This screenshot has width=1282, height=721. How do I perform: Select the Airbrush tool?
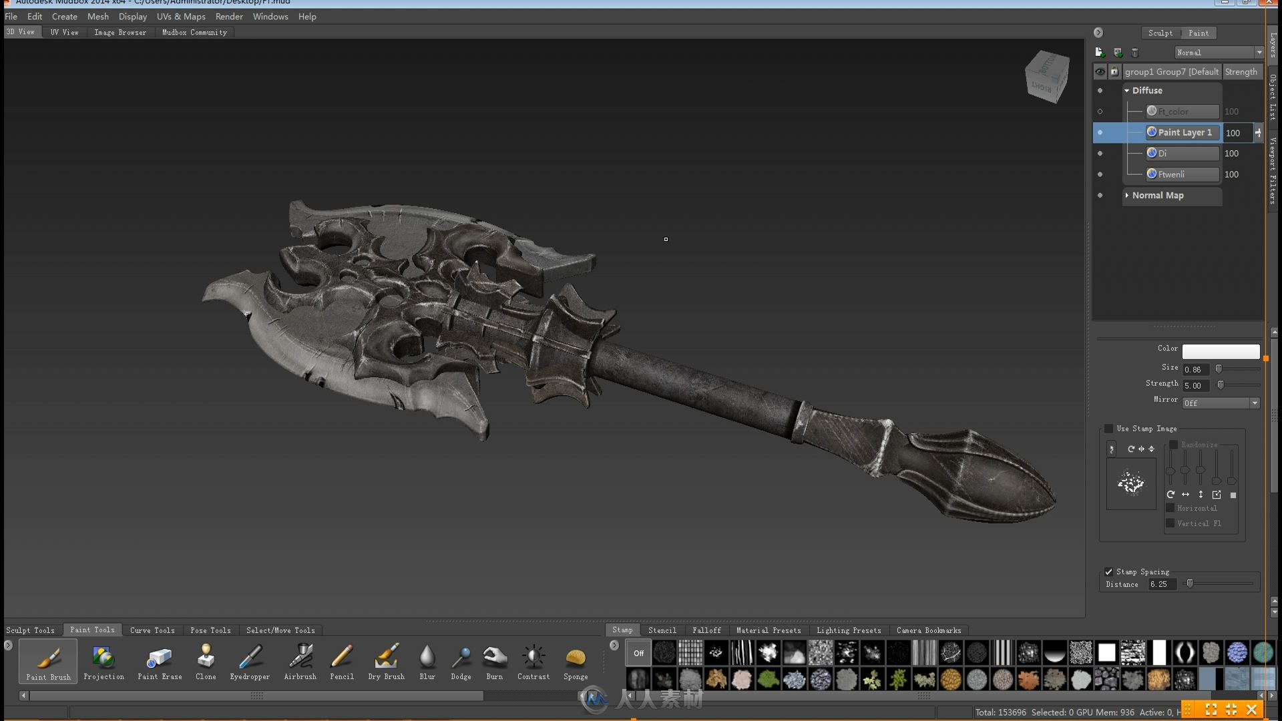click(300, 661)
